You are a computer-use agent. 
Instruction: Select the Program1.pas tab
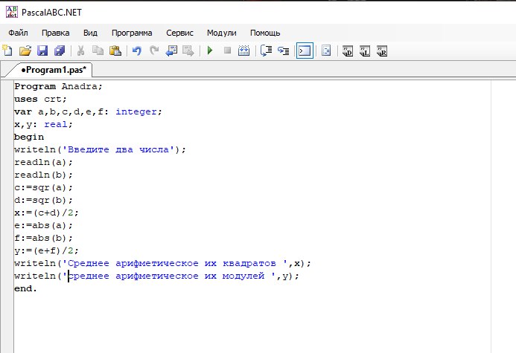coord(53,69)
